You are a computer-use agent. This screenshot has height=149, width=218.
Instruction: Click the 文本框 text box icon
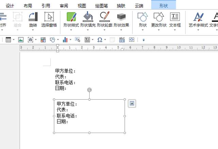click(175, 17)
